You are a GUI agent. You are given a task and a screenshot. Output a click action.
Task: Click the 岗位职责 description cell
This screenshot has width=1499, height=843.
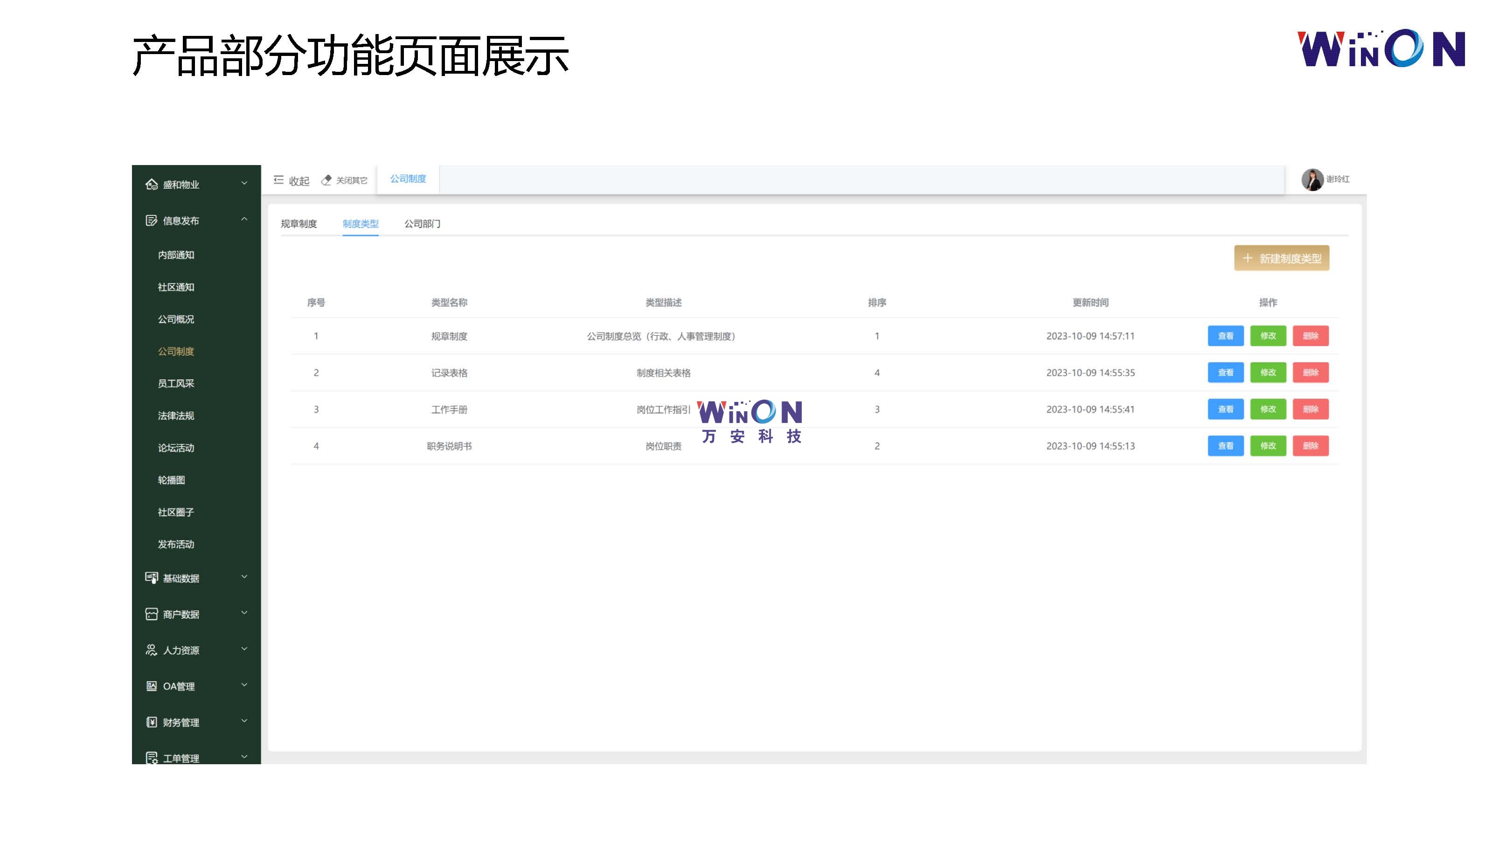663,446
